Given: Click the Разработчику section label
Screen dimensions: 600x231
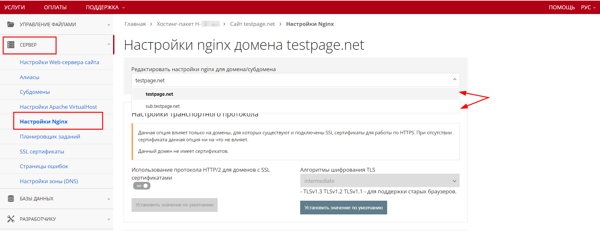Looking at the screenshot, I should pos(38,219).
